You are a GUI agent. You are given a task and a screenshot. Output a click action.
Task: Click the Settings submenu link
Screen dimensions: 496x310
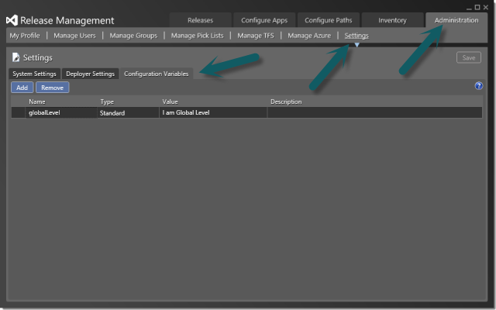pyautogui.click(x=356, y=36)
